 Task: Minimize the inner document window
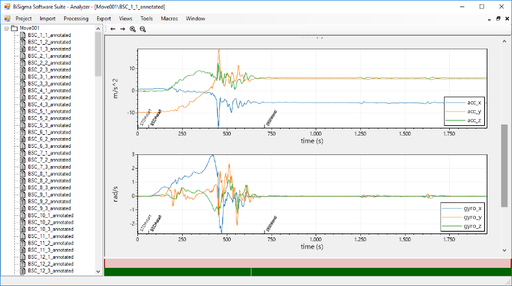[489, 19]
